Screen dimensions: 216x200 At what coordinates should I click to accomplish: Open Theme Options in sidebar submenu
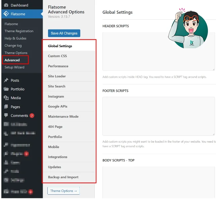pyautogui.click(x=16, y=53)
